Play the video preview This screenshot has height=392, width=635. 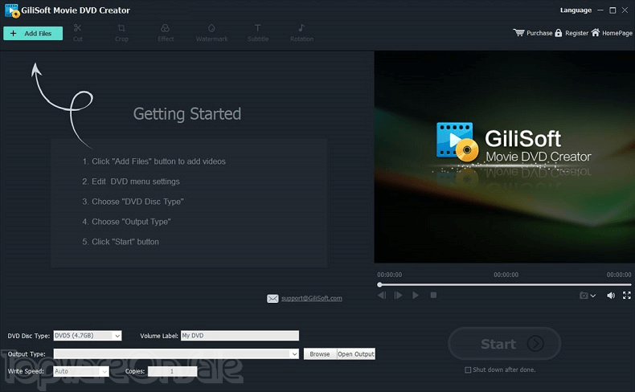(416, 296)
